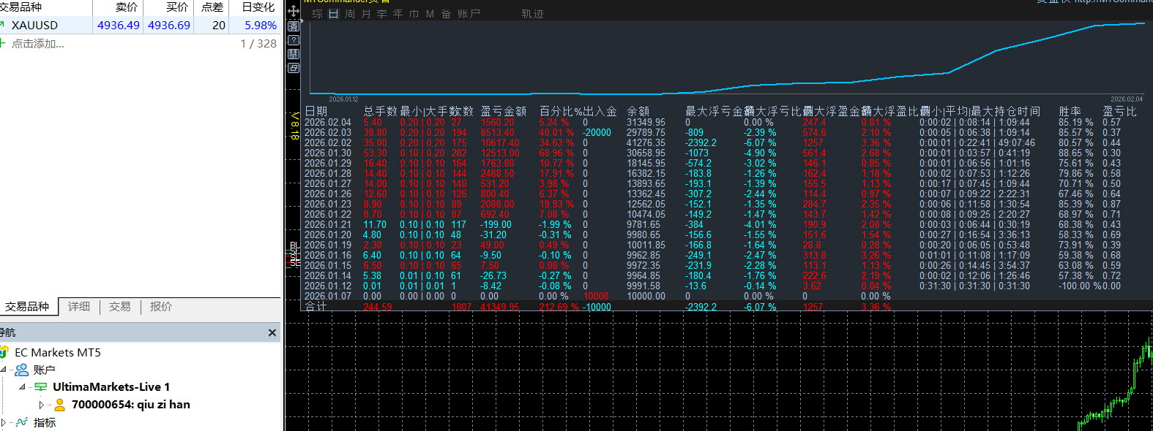The width and height of the screenshot is (1153, 431).
Task: Click the XAUUSD sell price 4936.49
Action: 119,25
